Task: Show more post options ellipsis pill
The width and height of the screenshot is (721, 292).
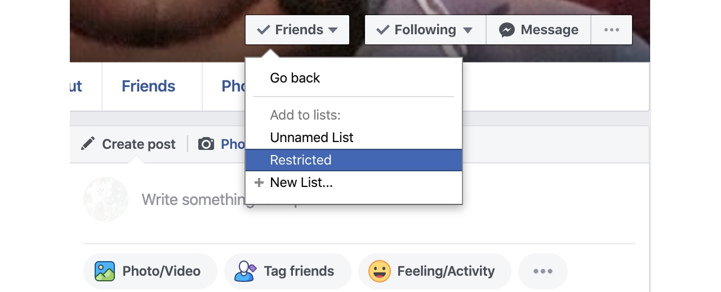Action: point(542,271)
